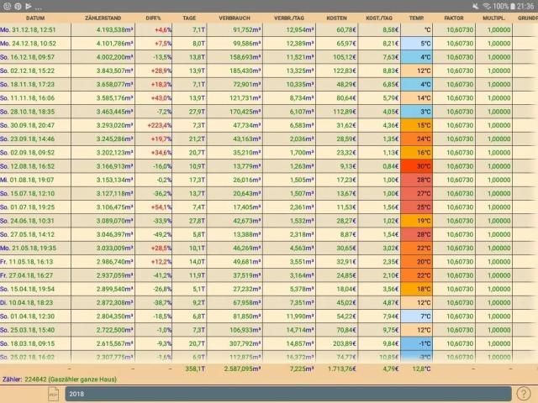Tap the document export icon beside 2018
The height and width of the screenshot is (403, 538).
tap(52, 394)
